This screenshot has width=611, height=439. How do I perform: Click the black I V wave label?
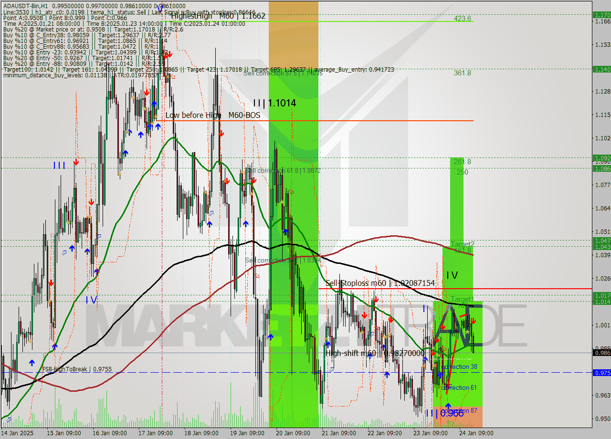tap(452, 275)
